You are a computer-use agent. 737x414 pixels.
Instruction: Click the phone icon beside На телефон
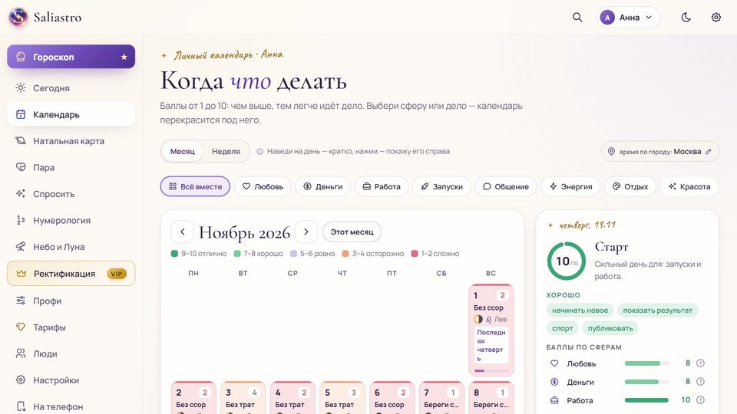[x=21, y=406]
